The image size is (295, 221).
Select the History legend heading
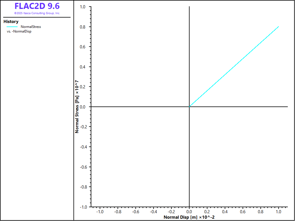(x=11, y=22)
